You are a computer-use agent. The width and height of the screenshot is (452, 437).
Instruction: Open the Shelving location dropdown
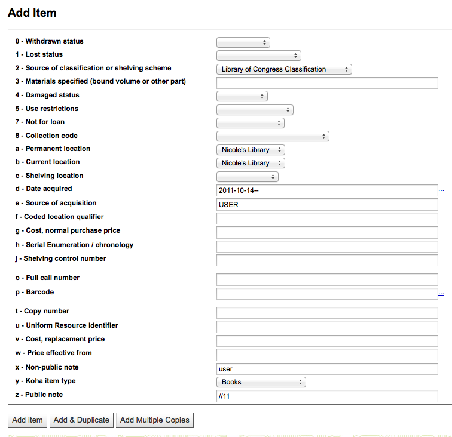tap(248, 177)
